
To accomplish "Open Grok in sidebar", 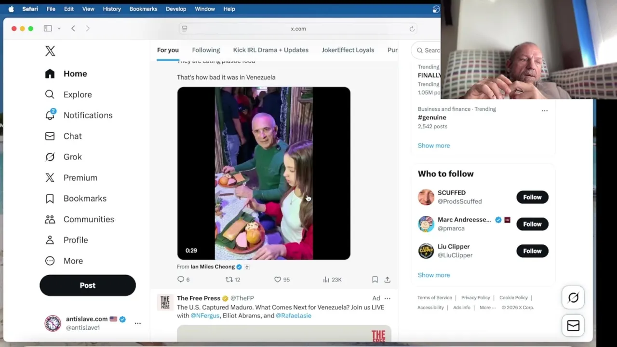I will (63, 157).
